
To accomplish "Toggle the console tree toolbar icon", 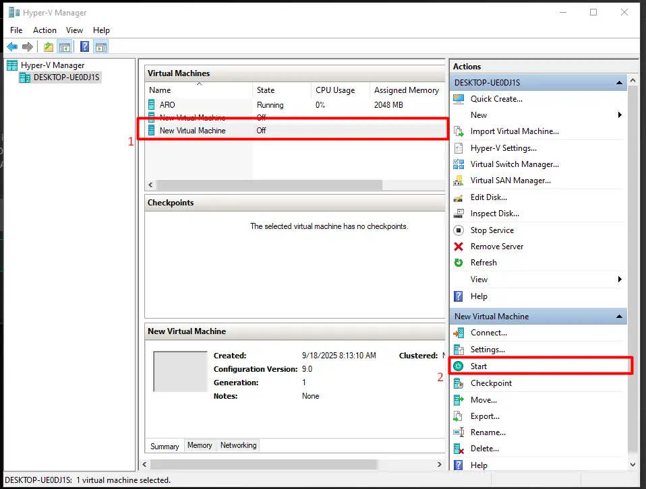I will tap(65, 47).
